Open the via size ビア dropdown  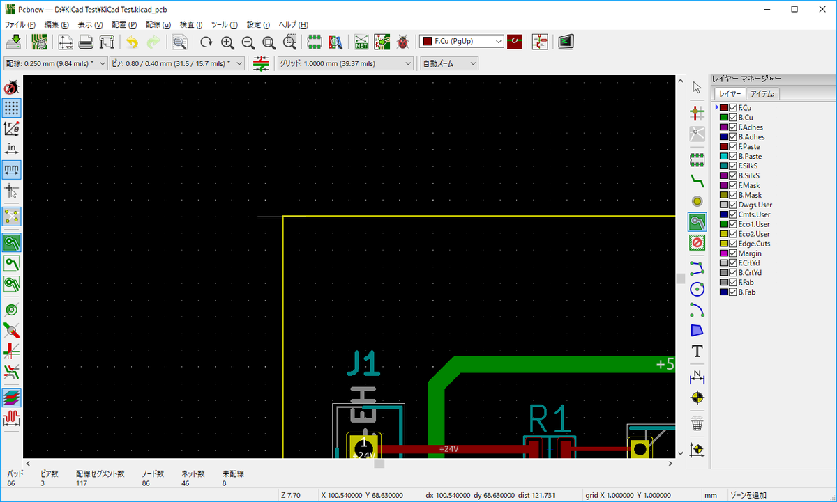click(178, 63)
